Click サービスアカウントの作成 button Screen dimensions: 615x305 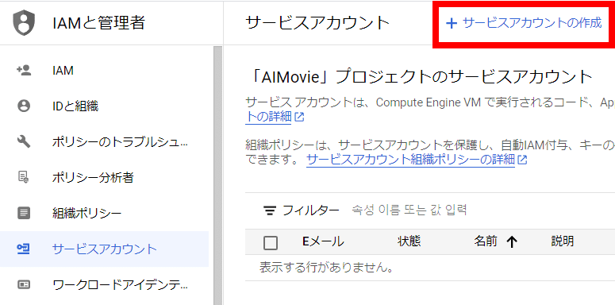pyautogui.click(x=523, y=23)
